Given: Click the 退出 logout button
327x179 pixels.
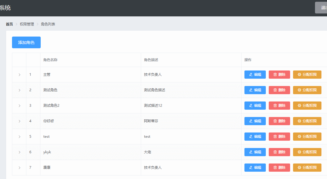Looking at the screenshot, I should (x=321, y=8).
